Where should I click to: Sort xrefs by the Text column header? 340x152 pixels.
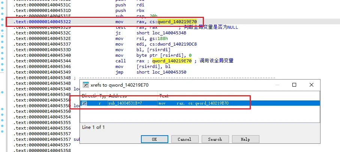(x=238, y=96)
